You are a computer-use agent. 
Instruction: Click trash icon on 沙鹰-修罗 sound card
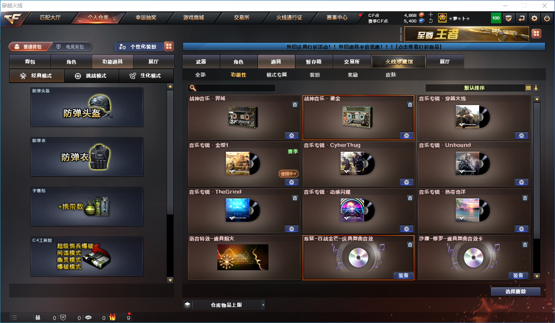tap(525, 245)
